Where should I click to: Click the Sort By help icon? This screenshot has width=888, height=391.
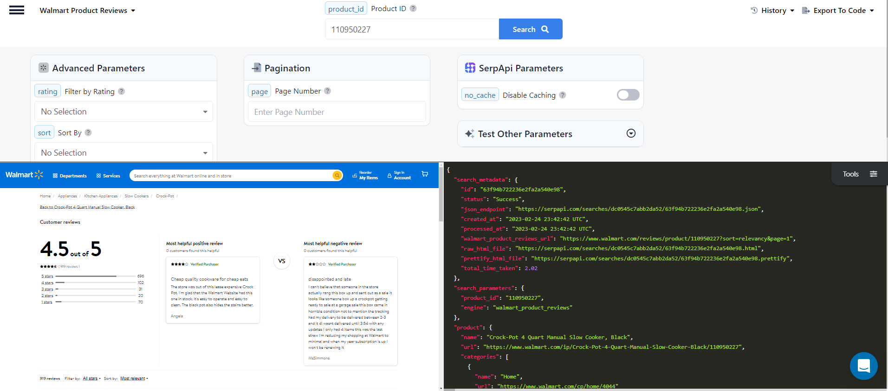point(88,132)
